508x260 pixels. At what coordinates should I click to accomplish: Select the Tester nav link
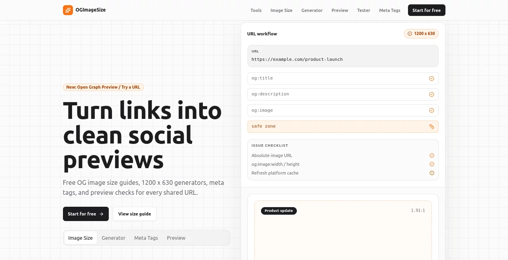[x=364, y=10]
